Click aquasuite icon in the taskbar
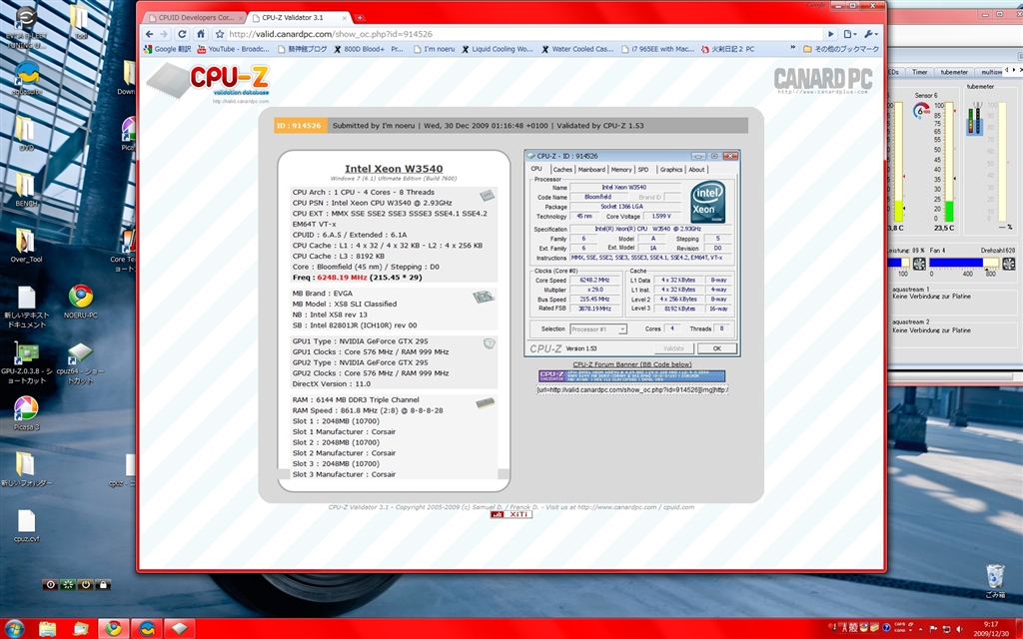 (147, 629)
